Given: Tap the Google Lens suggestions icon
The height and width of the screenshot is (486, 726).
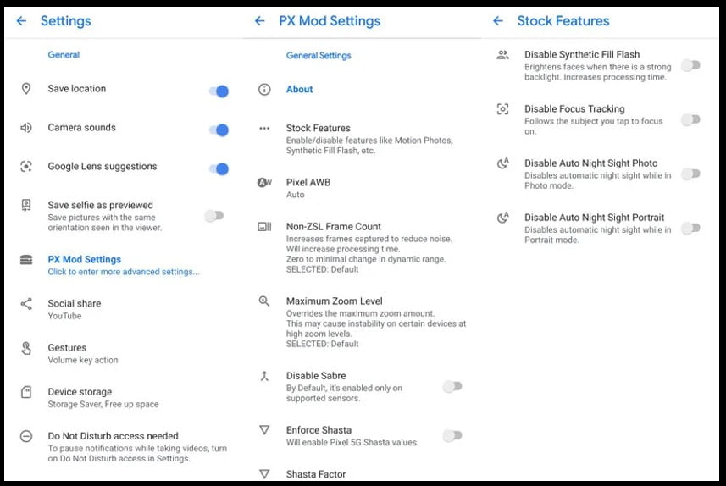Looking at the screenshot, I should pyautogui.click(x=26, y=166).
